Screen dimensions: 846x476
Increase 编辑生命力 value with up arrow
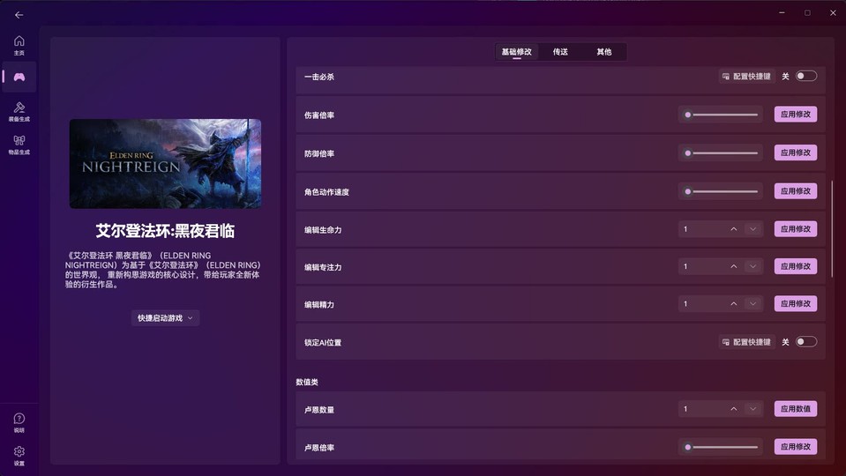(733, 229)
